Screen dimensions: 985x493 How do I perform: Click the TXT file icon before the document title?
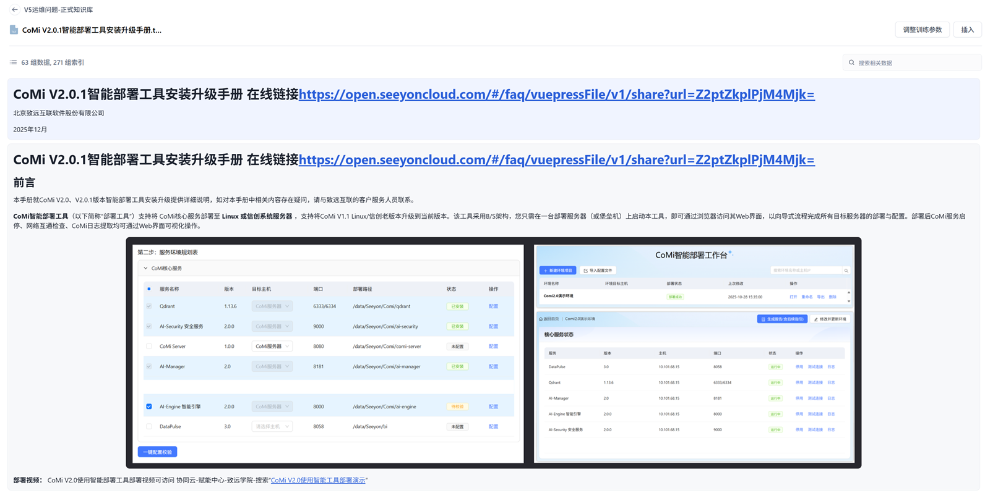[x=14, y=30]
